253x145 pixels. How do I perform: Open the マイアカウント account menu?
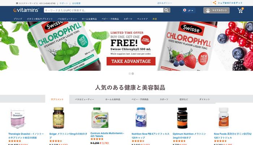(x=216, y=11)
